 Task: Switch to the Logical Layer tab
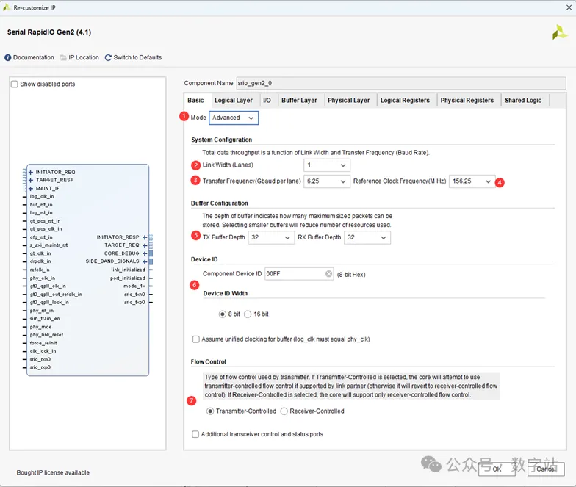pos(234,100)
